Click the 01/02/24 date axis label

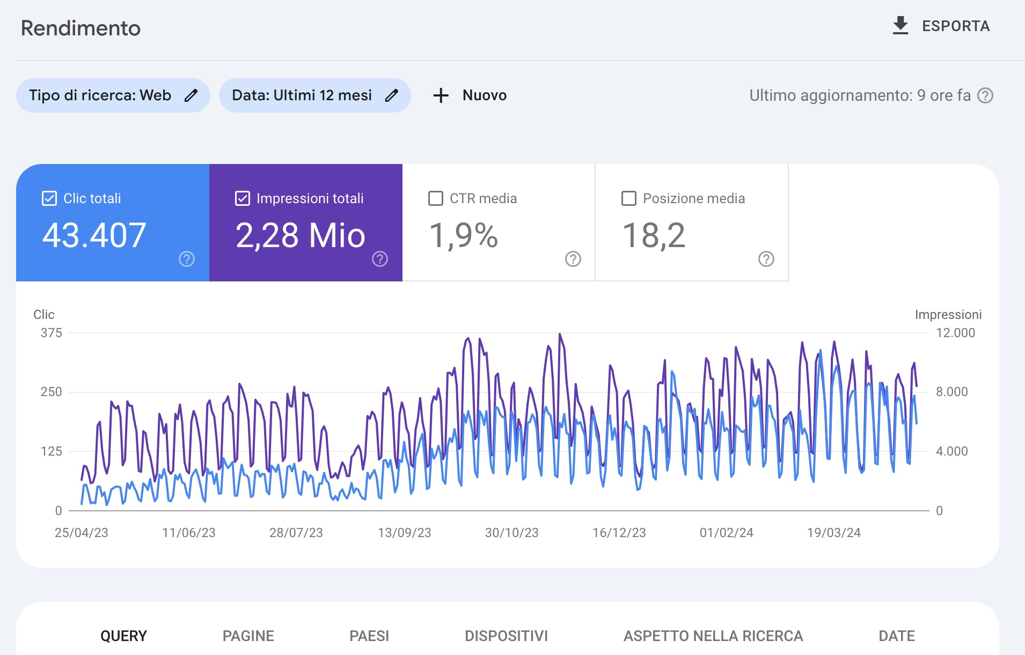click(x=727, y=533)
